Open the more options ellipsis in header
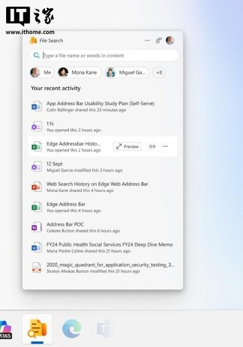 (x=147, y=40)
